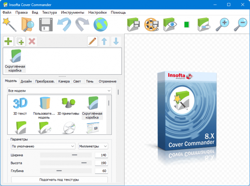Open the Текстура menu
Viewport: 250px width, 186px height.
pos(49,12)
